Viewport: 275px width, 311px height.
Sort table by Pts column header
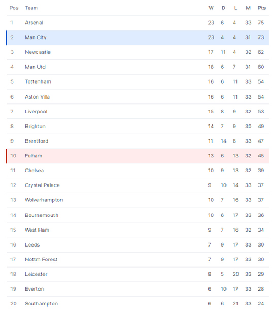262,8
